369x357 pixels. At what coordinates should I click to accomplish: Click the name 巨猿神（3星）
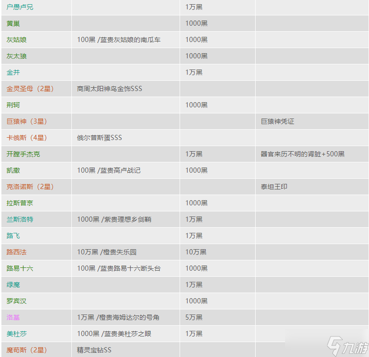click(x=27, y=121)
